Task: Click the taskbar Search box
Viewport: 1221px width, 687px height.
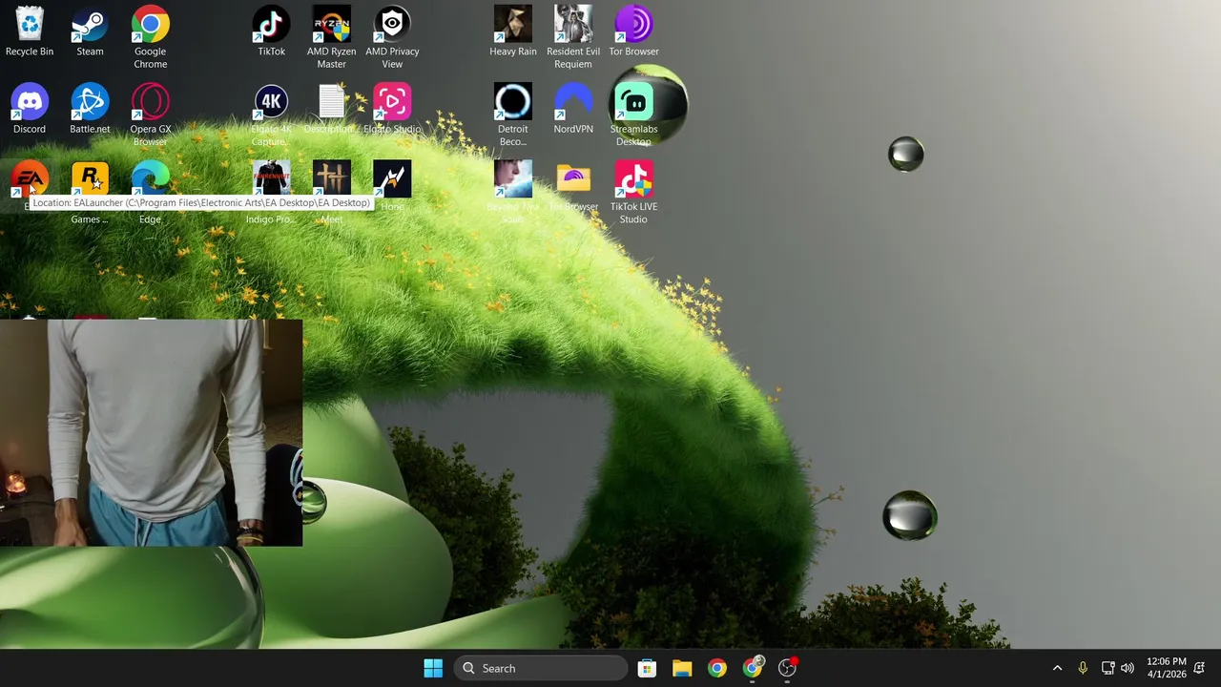Action: [x=541, y=668]
